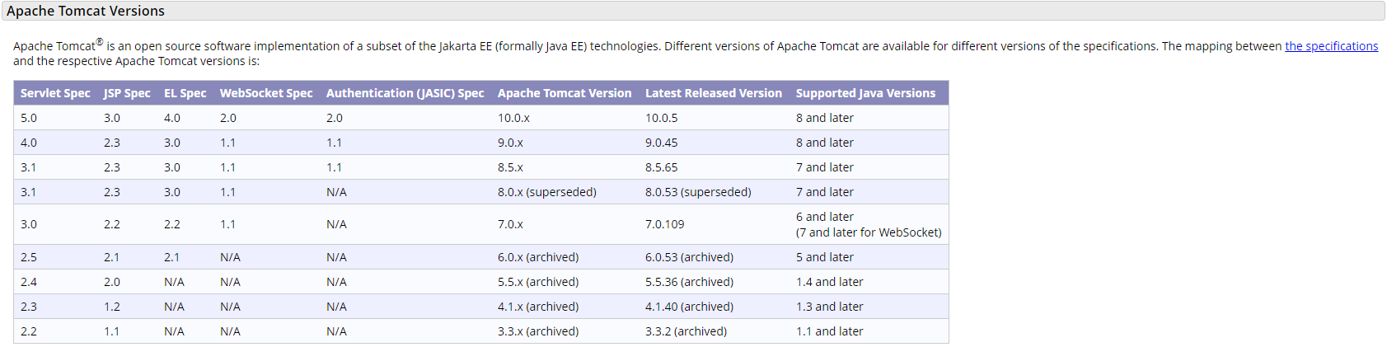The height and width of the screenshot is (347, 1387).
Task: Select the 9.0.45 latest released cell
Action: [662, 143]
